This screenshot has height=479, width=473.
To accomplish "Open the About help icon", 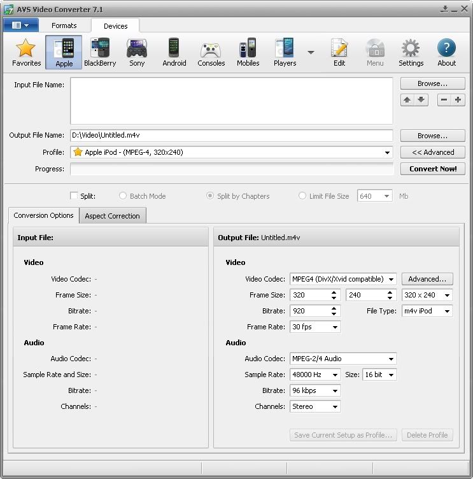I will click(446, 52).
